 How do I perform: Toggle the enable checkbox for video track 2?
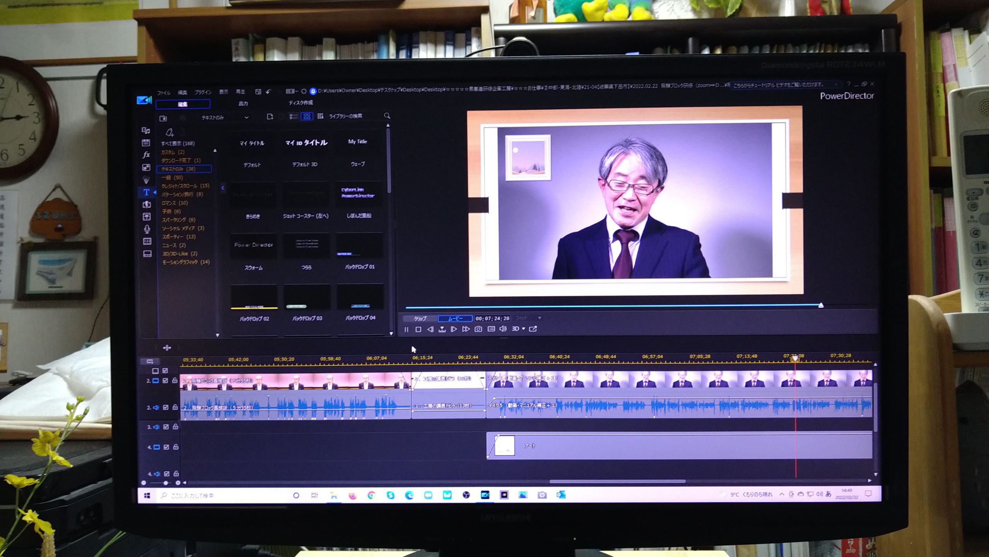165,381
